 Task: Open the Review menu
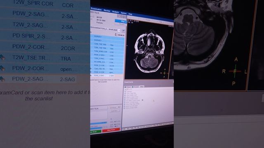[x=107, y=11]
